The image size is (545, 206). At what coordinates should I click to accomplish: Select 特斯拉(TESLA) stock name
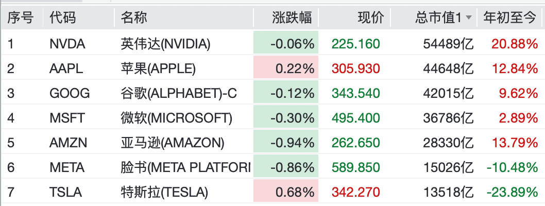[x=164, y=192]
